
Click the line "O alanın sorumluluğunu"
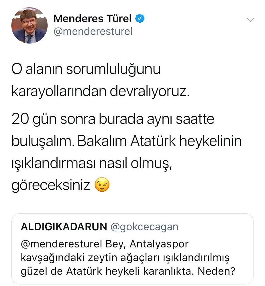(86, 70)
